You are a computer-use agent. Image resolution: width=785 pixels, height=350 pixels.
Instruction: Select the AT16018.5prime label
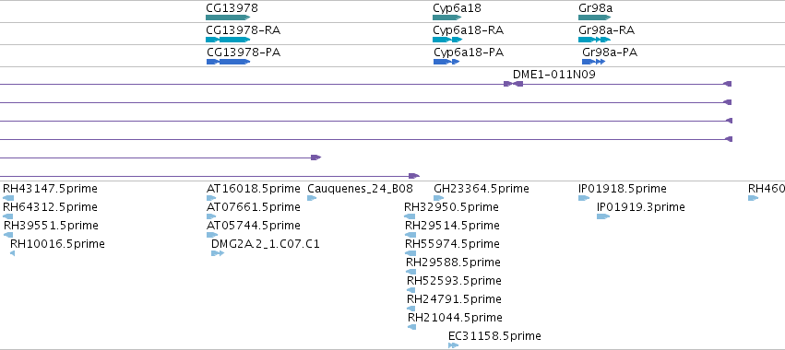[254, 189]
